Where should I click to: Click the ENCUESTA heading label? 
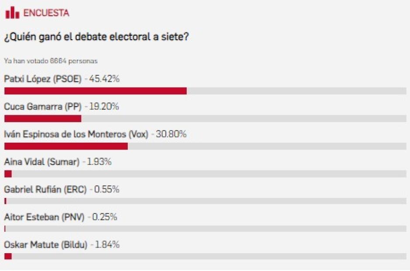(x=46, y=13)
